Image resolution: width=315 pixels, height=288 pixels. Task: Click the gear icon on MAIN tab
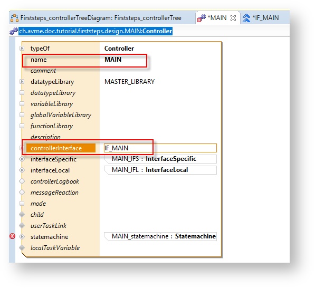[202, 18]
